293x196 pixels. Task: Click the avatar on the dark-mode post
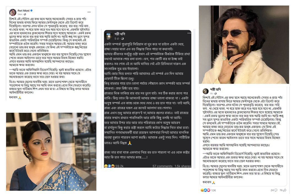click(108, 36)
